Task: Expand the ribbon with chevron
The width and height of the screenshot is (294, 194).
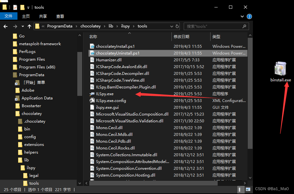Action: [x=242, y=16]
